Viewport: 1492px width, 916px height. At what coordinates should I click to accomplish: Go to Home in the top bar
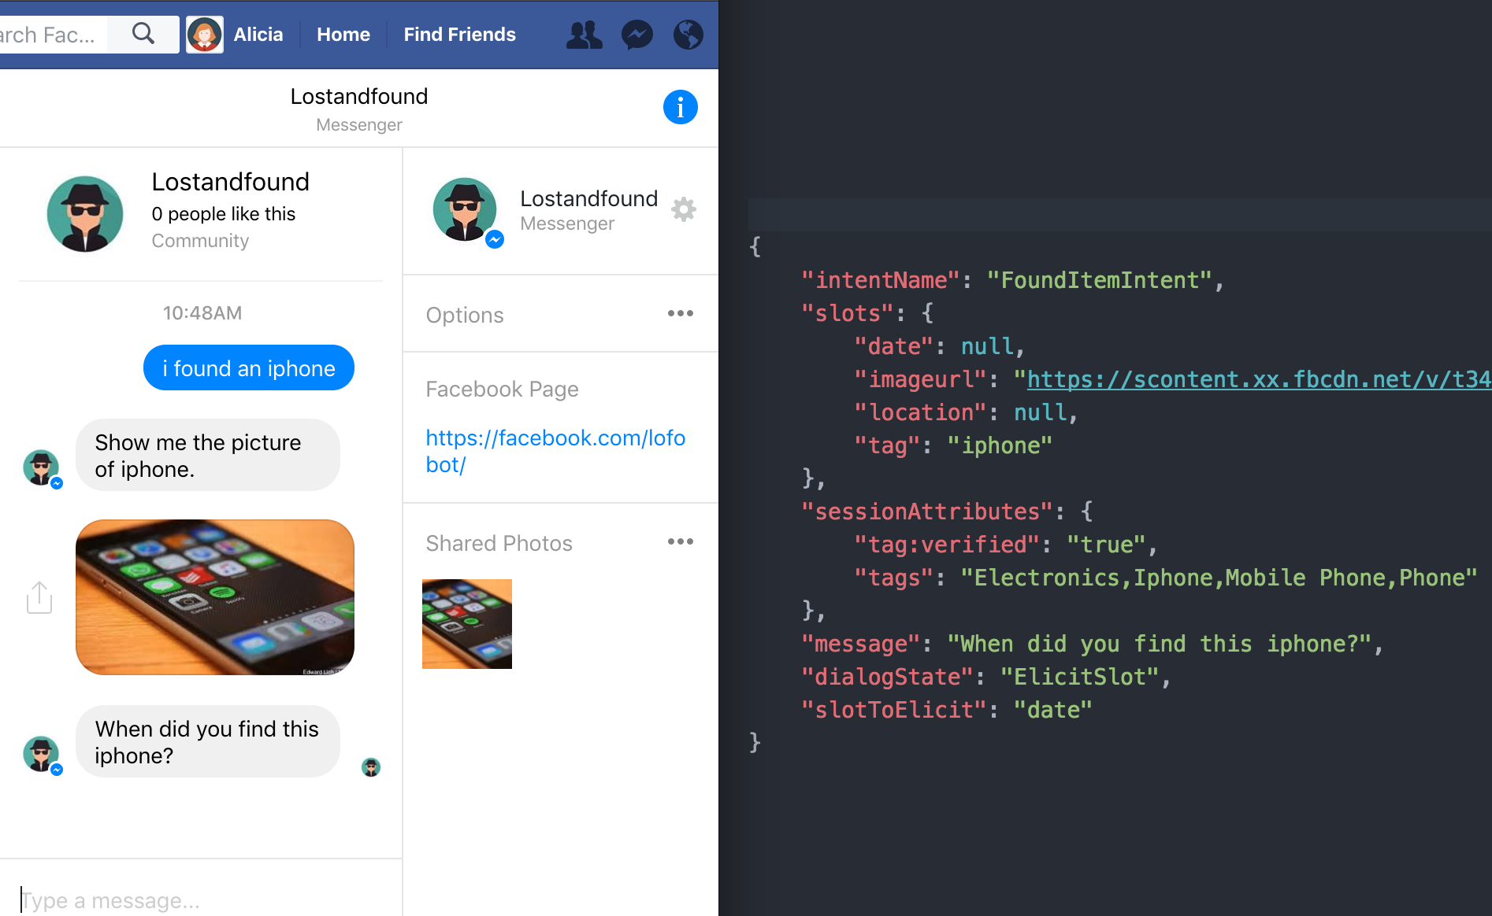click(x=343, y=35)
